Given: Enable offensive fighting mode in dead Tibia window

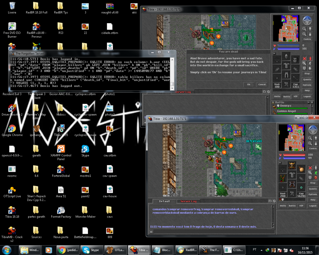Looking at the screenshot, I should point(305,59).
